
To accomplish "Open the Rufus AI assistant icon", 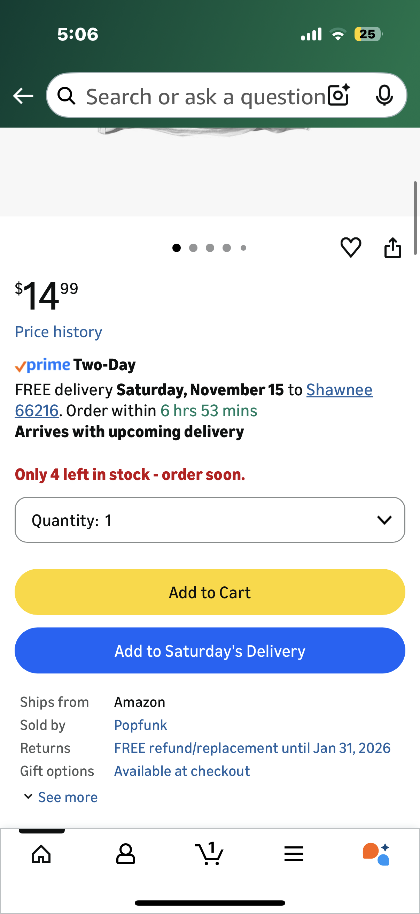I will (376, 854).
